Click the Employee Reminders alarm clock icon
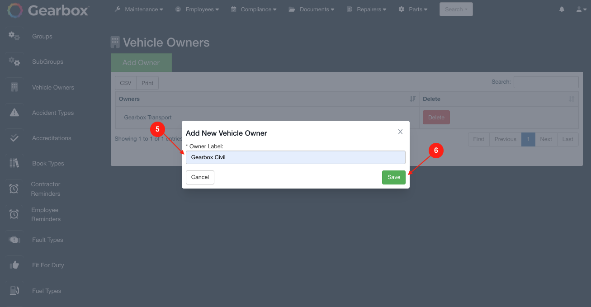The image size is (591, 307). point(14,214)
